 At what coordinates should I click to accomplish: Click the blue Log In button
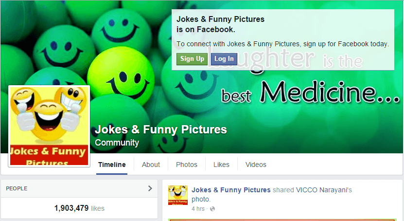coord(224,59)
